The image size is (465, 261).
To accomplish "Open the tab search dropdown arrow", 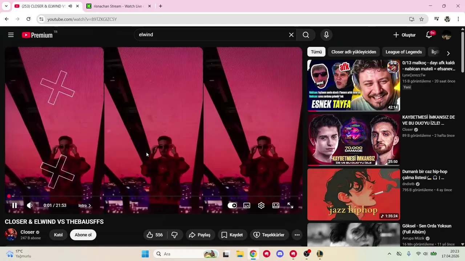I will 6,6.
